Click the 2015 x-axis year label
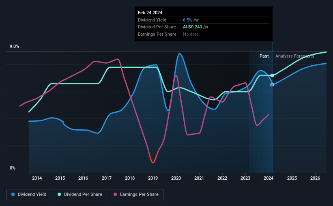Viewport: 333px width, 206px height. (60, 178)
